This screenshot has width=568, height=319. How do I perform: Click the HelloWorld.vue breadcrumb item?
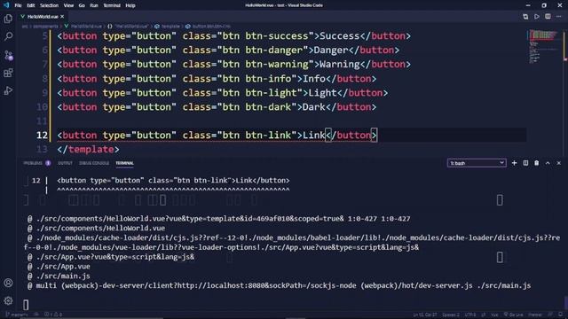tap(83, 27)
